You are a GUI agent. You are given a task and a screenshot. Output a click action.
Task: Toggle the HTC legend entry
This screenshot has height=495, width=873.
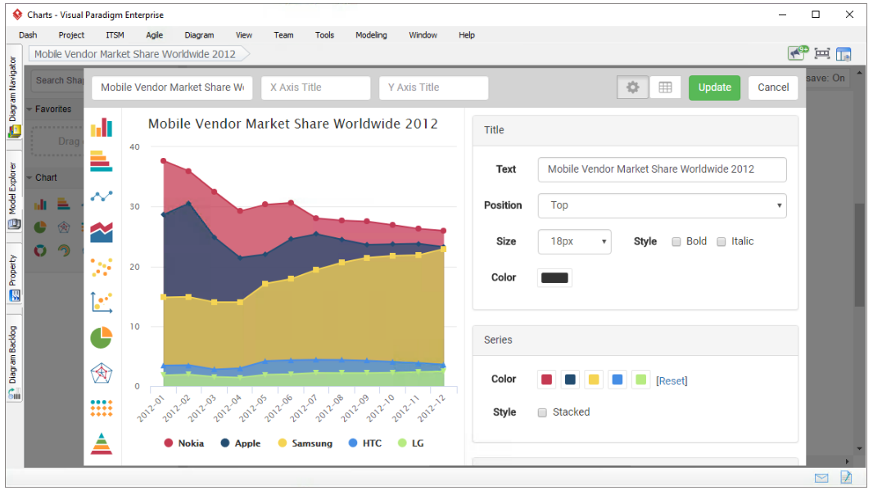(x=365, y=443)
